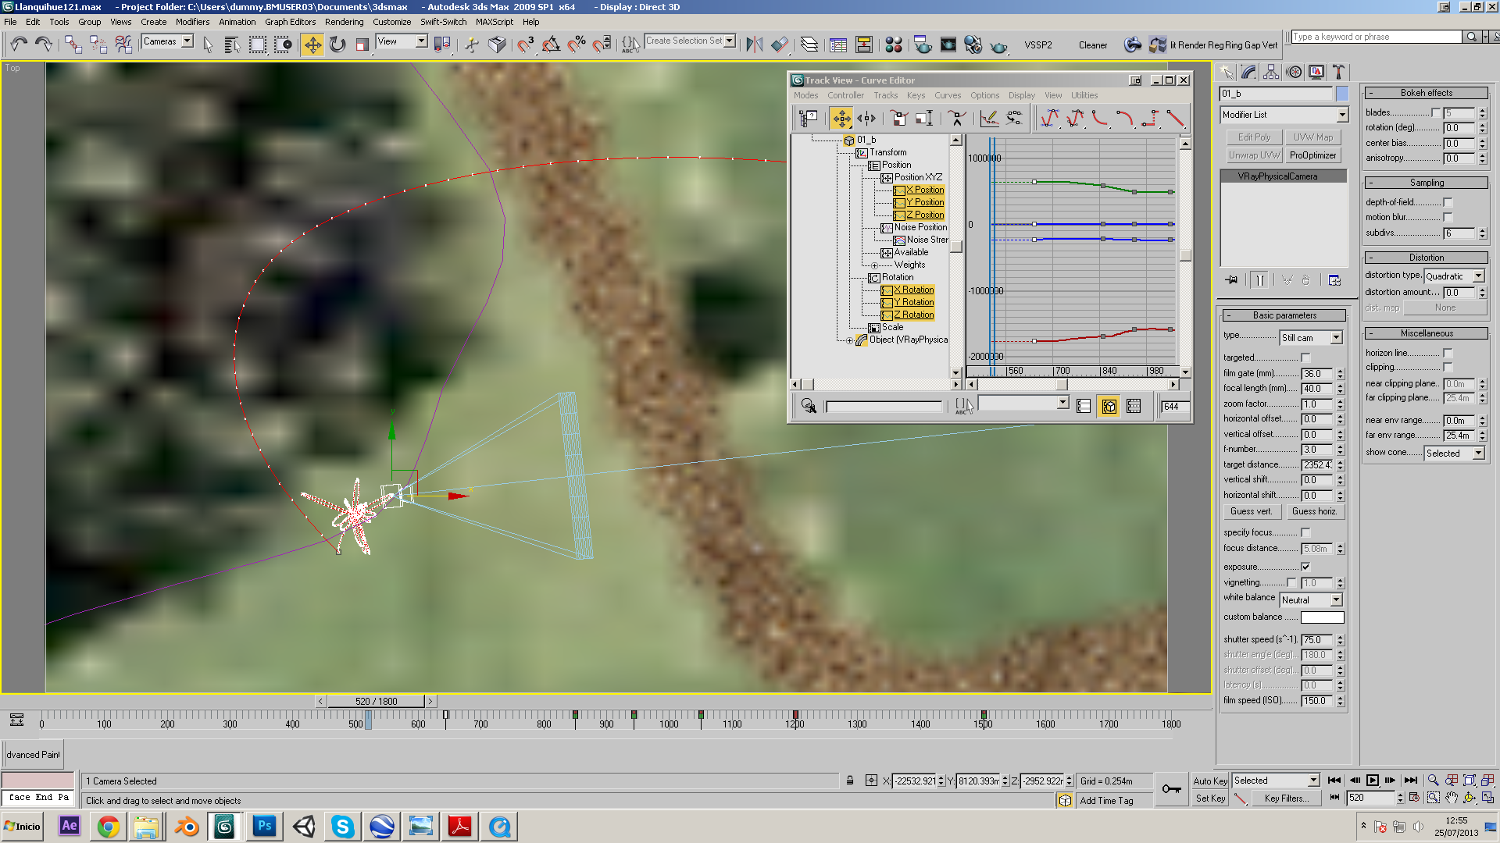1500x843 pixels.
Task: Open the Hierarchy command panel tab
Action: 1271,73
